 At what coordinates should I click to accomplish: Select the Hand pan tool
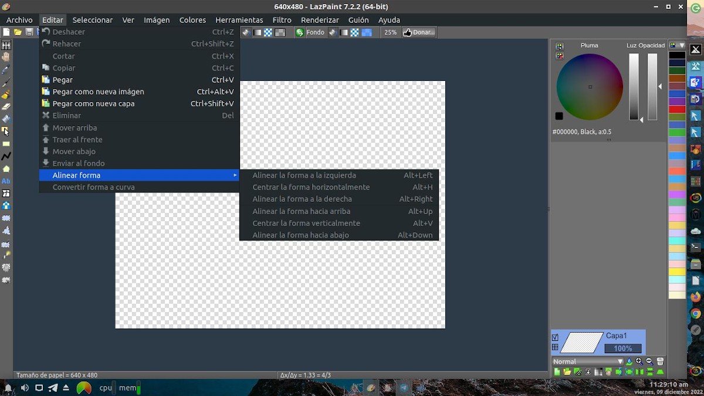click(6, 57)
